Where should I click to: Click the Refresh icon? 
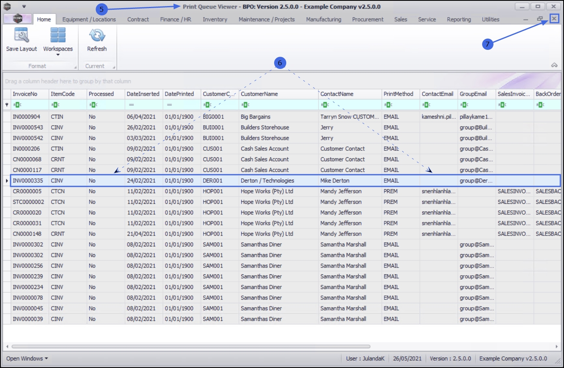tap(97, 36)
